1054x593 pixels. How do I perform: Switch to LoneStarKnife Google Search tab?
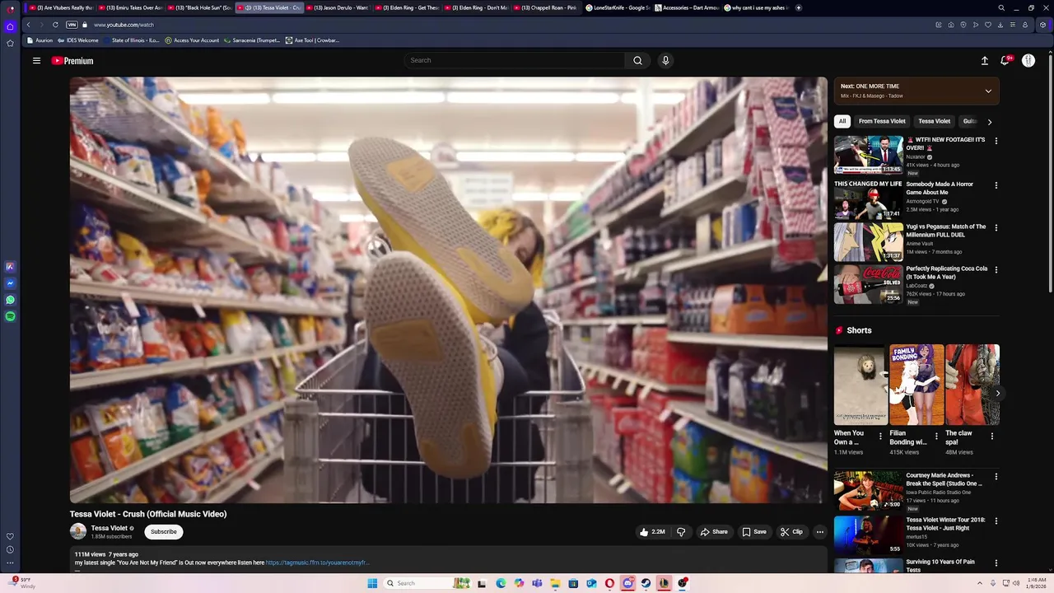coord(617,7)
